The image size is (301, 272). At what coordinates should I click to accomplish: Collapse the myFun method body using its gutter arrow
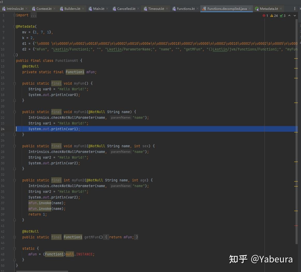tap(14, 83)
